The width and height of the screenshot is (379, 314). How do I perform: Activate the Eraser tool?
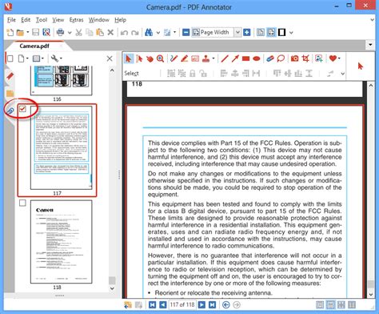click(270, 58)
